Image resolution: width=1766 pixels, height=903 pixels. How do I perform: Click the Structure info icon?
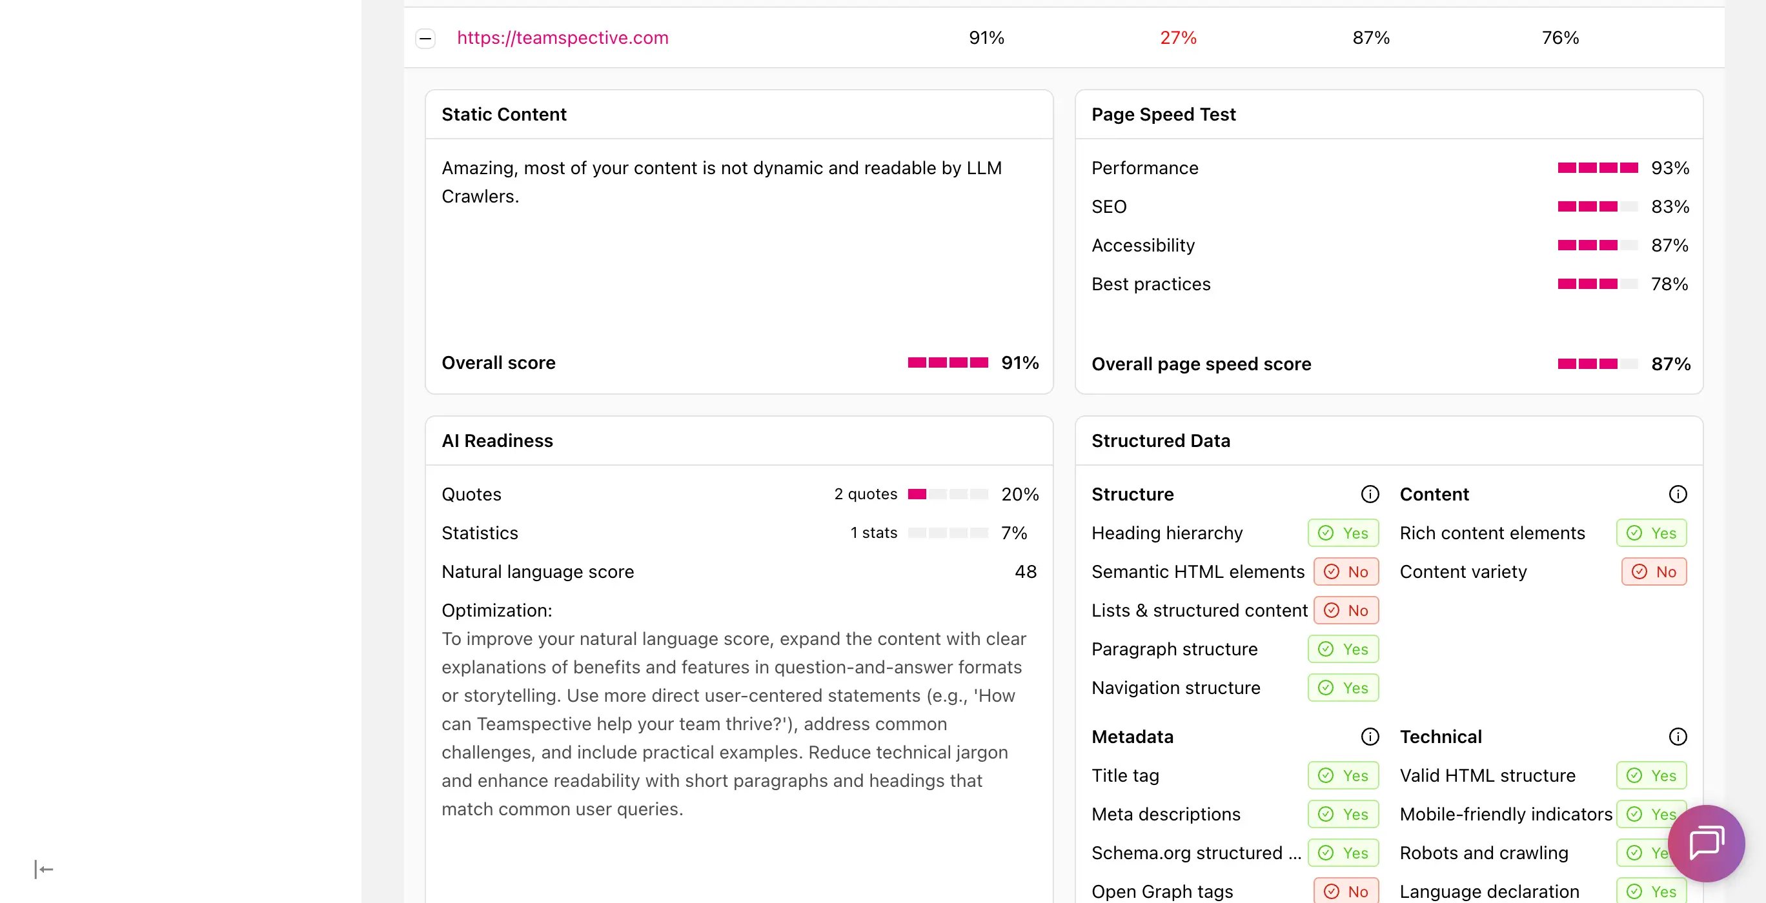(x=1370, y=494)
